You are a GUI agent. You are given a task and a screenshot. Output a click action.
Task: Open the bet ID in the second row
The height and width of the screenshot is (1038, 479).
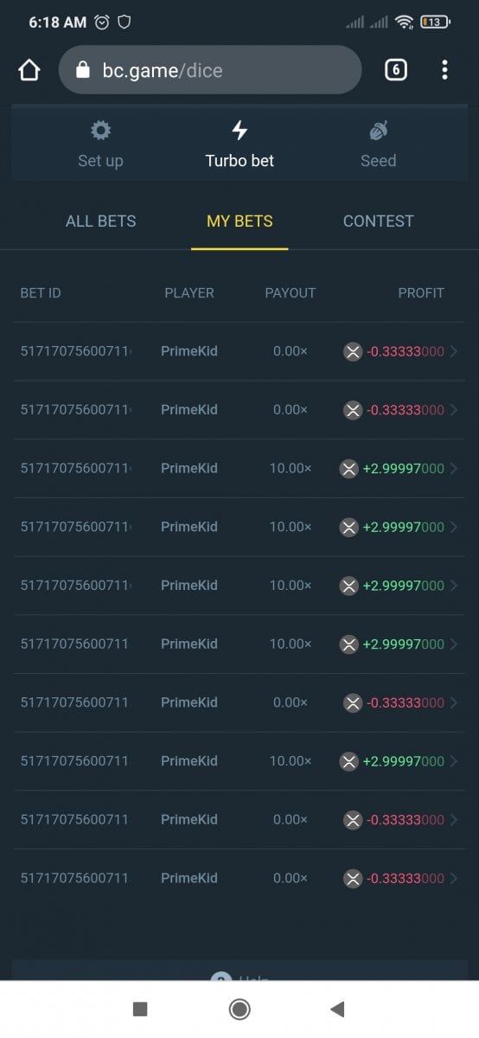pyautogui.click(x=76, y=410)
